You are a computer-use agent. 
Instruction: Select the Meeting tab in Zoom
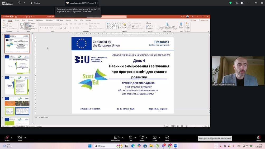35,3
